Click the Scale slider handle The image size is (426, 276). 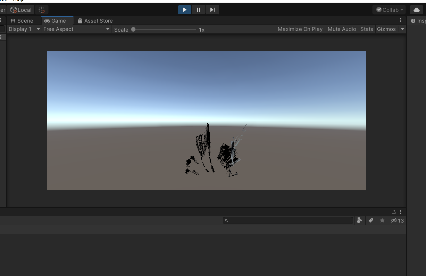pos(133,30)
